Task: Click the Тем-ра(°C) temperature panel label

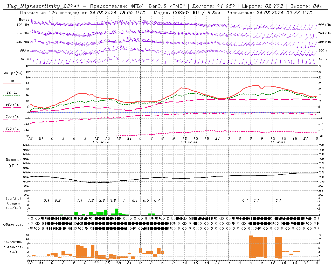Action: pyautogui.click(x=12, y=73)
